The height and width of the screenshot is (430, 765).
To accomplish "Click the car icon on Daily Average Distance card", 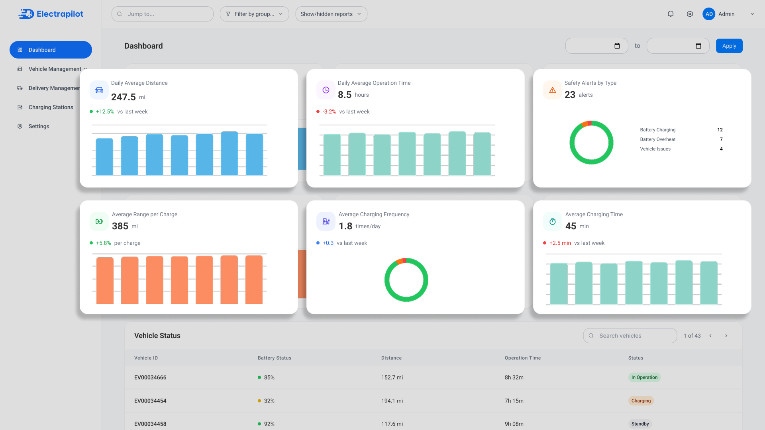I will 99,90.
